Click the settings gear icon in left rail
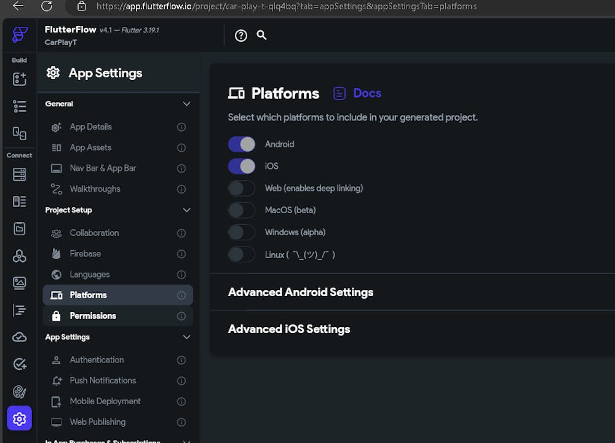Image resolution: width=615 pixels, height=443 pixels. tap(20, 419)
